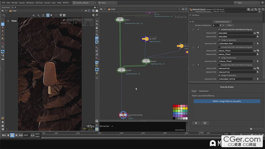Toggle Include Only VOPs checkbox for choco_floor
This screenshot has height=149, width=265.
(219, 47)
